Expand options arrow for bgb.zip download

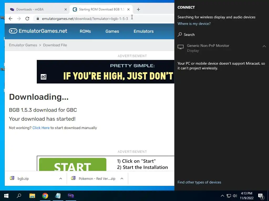[x=61, y=178]
